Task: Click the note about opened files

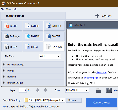Action: click(x=31, y=107)
